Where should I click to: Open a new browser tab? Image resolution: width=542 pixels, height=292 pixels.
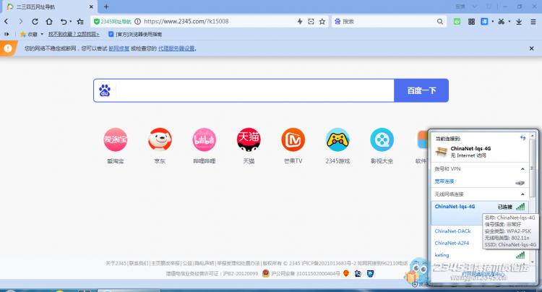click(106, 7)
